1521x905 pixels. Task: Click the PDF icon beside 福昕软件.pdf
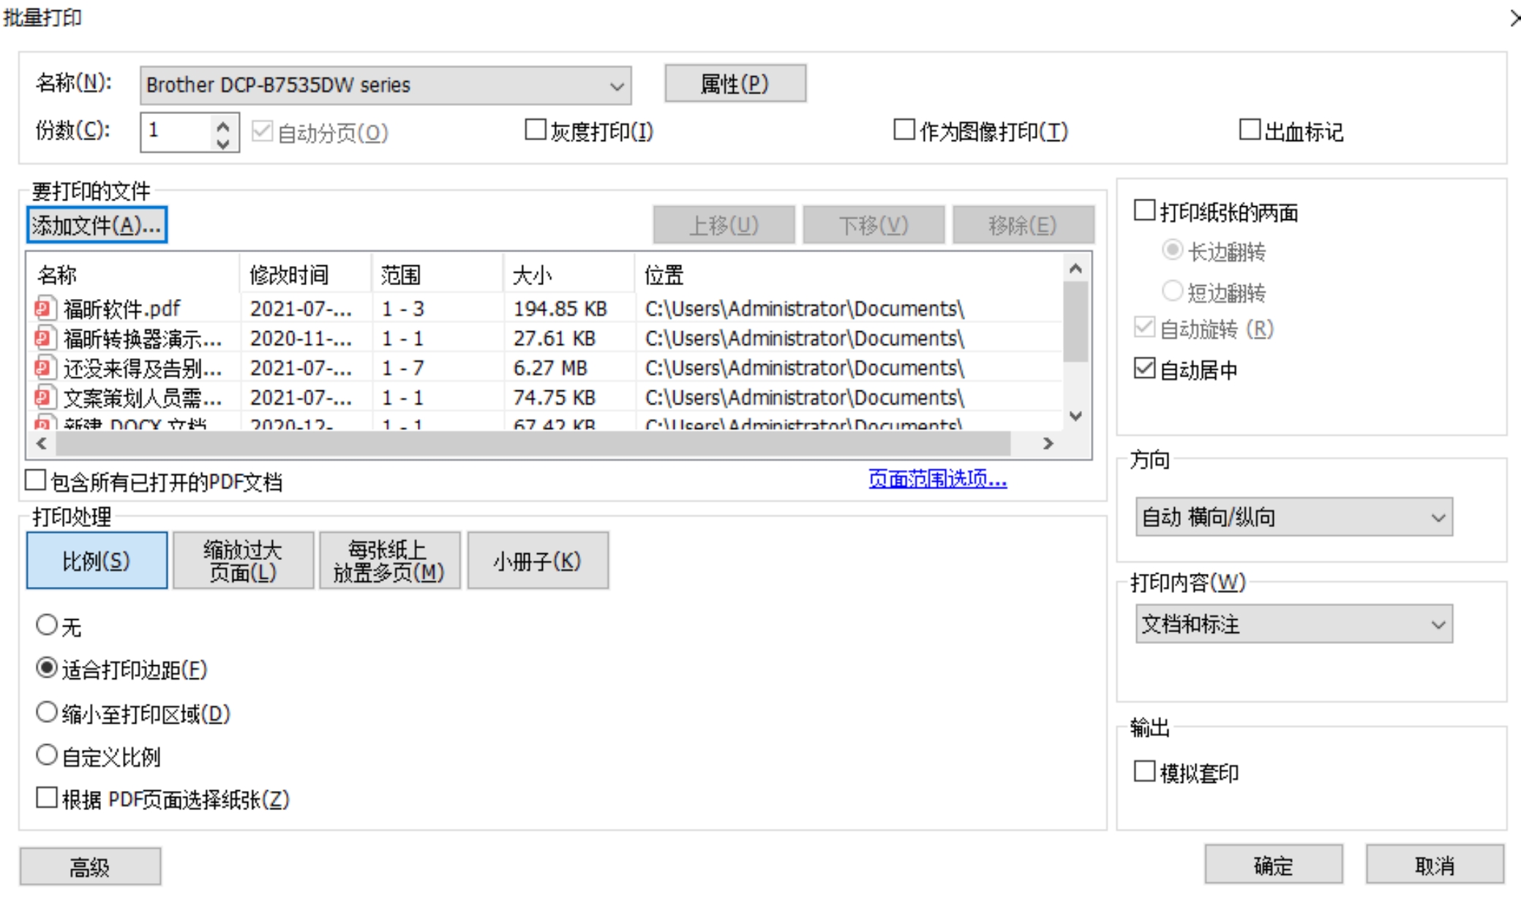coord(44,308)
